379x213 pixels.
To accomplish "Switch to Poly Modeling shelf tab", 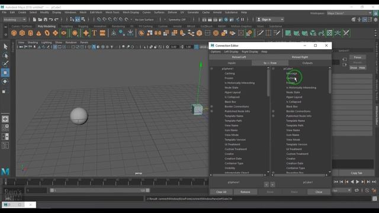I will 47,26.
